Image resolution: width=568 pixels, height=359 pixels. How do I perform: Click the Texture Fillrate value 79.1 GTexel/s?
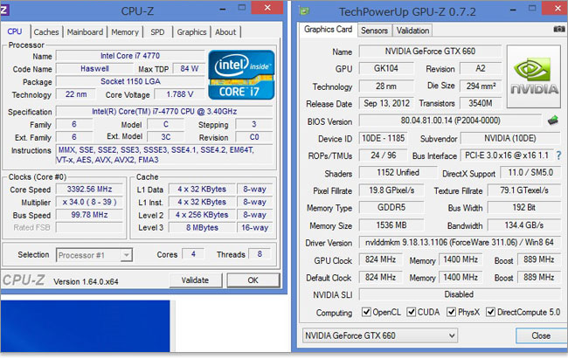click(523, 190)
